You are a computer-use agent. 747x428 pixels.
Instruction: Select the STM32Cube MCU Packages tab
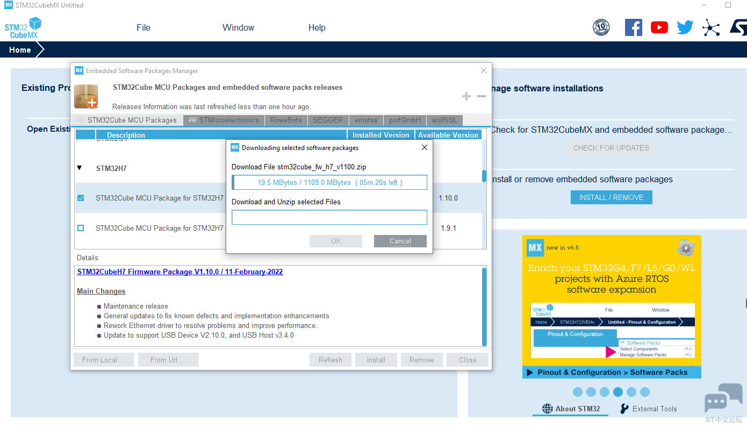click(x=127, y=120)
